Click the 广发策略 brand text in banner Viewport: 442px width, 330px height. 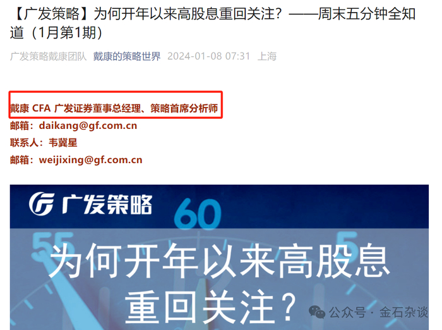click(x=107, y=204)
